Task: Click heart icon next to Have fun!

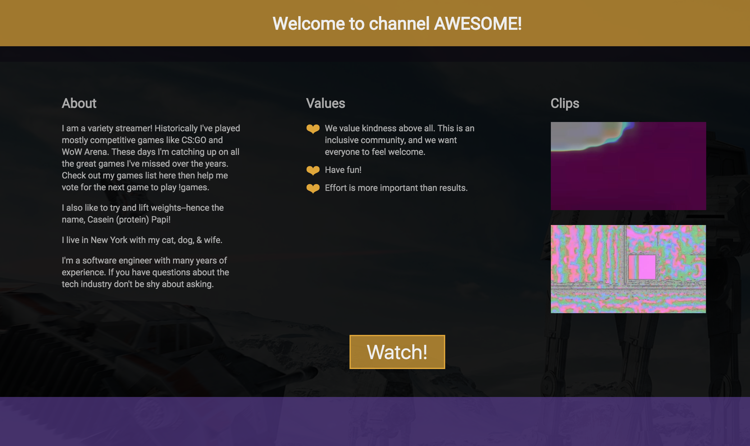Action: pos(313,170)
